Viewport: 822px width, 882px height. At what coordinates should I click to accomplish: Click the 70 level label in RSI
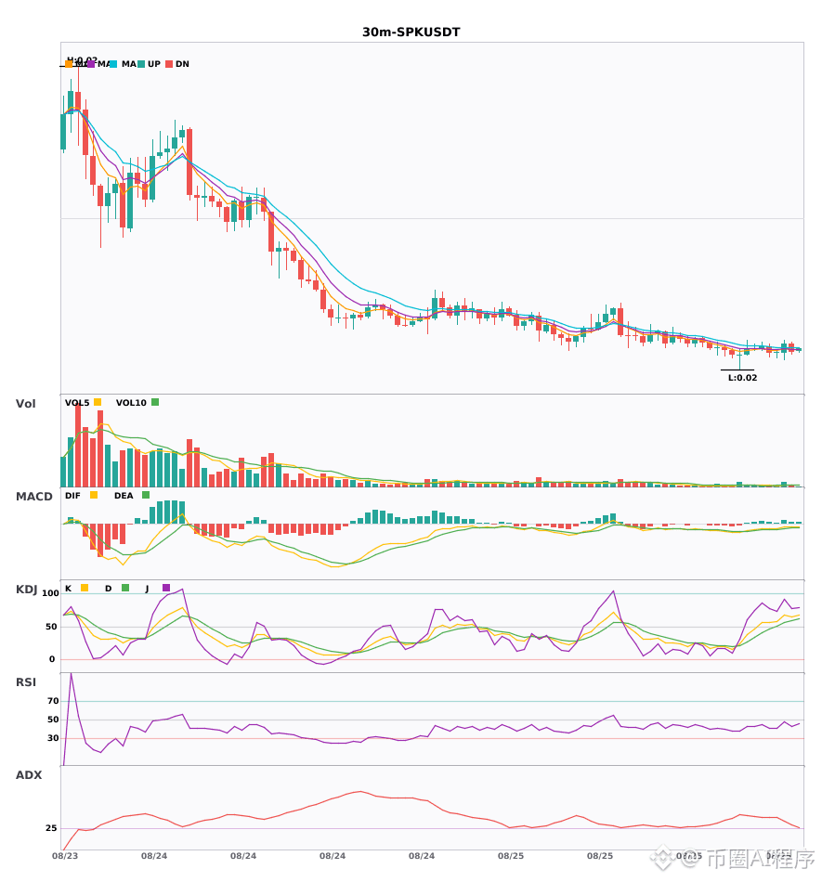(54, 701)
